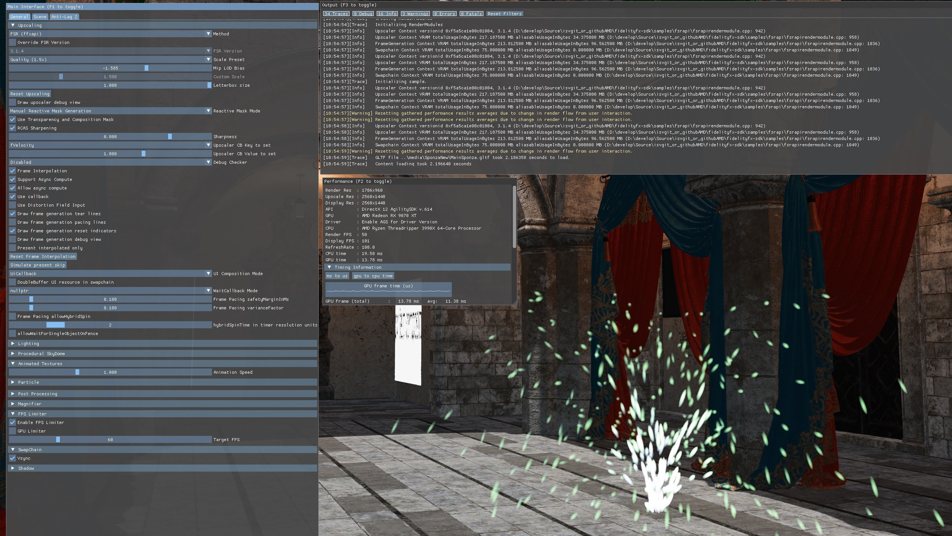Open the UI Composition Mode dropdown
Image resolution: width=952 pixels, height=536 pixels.
[x=110, y=274]
